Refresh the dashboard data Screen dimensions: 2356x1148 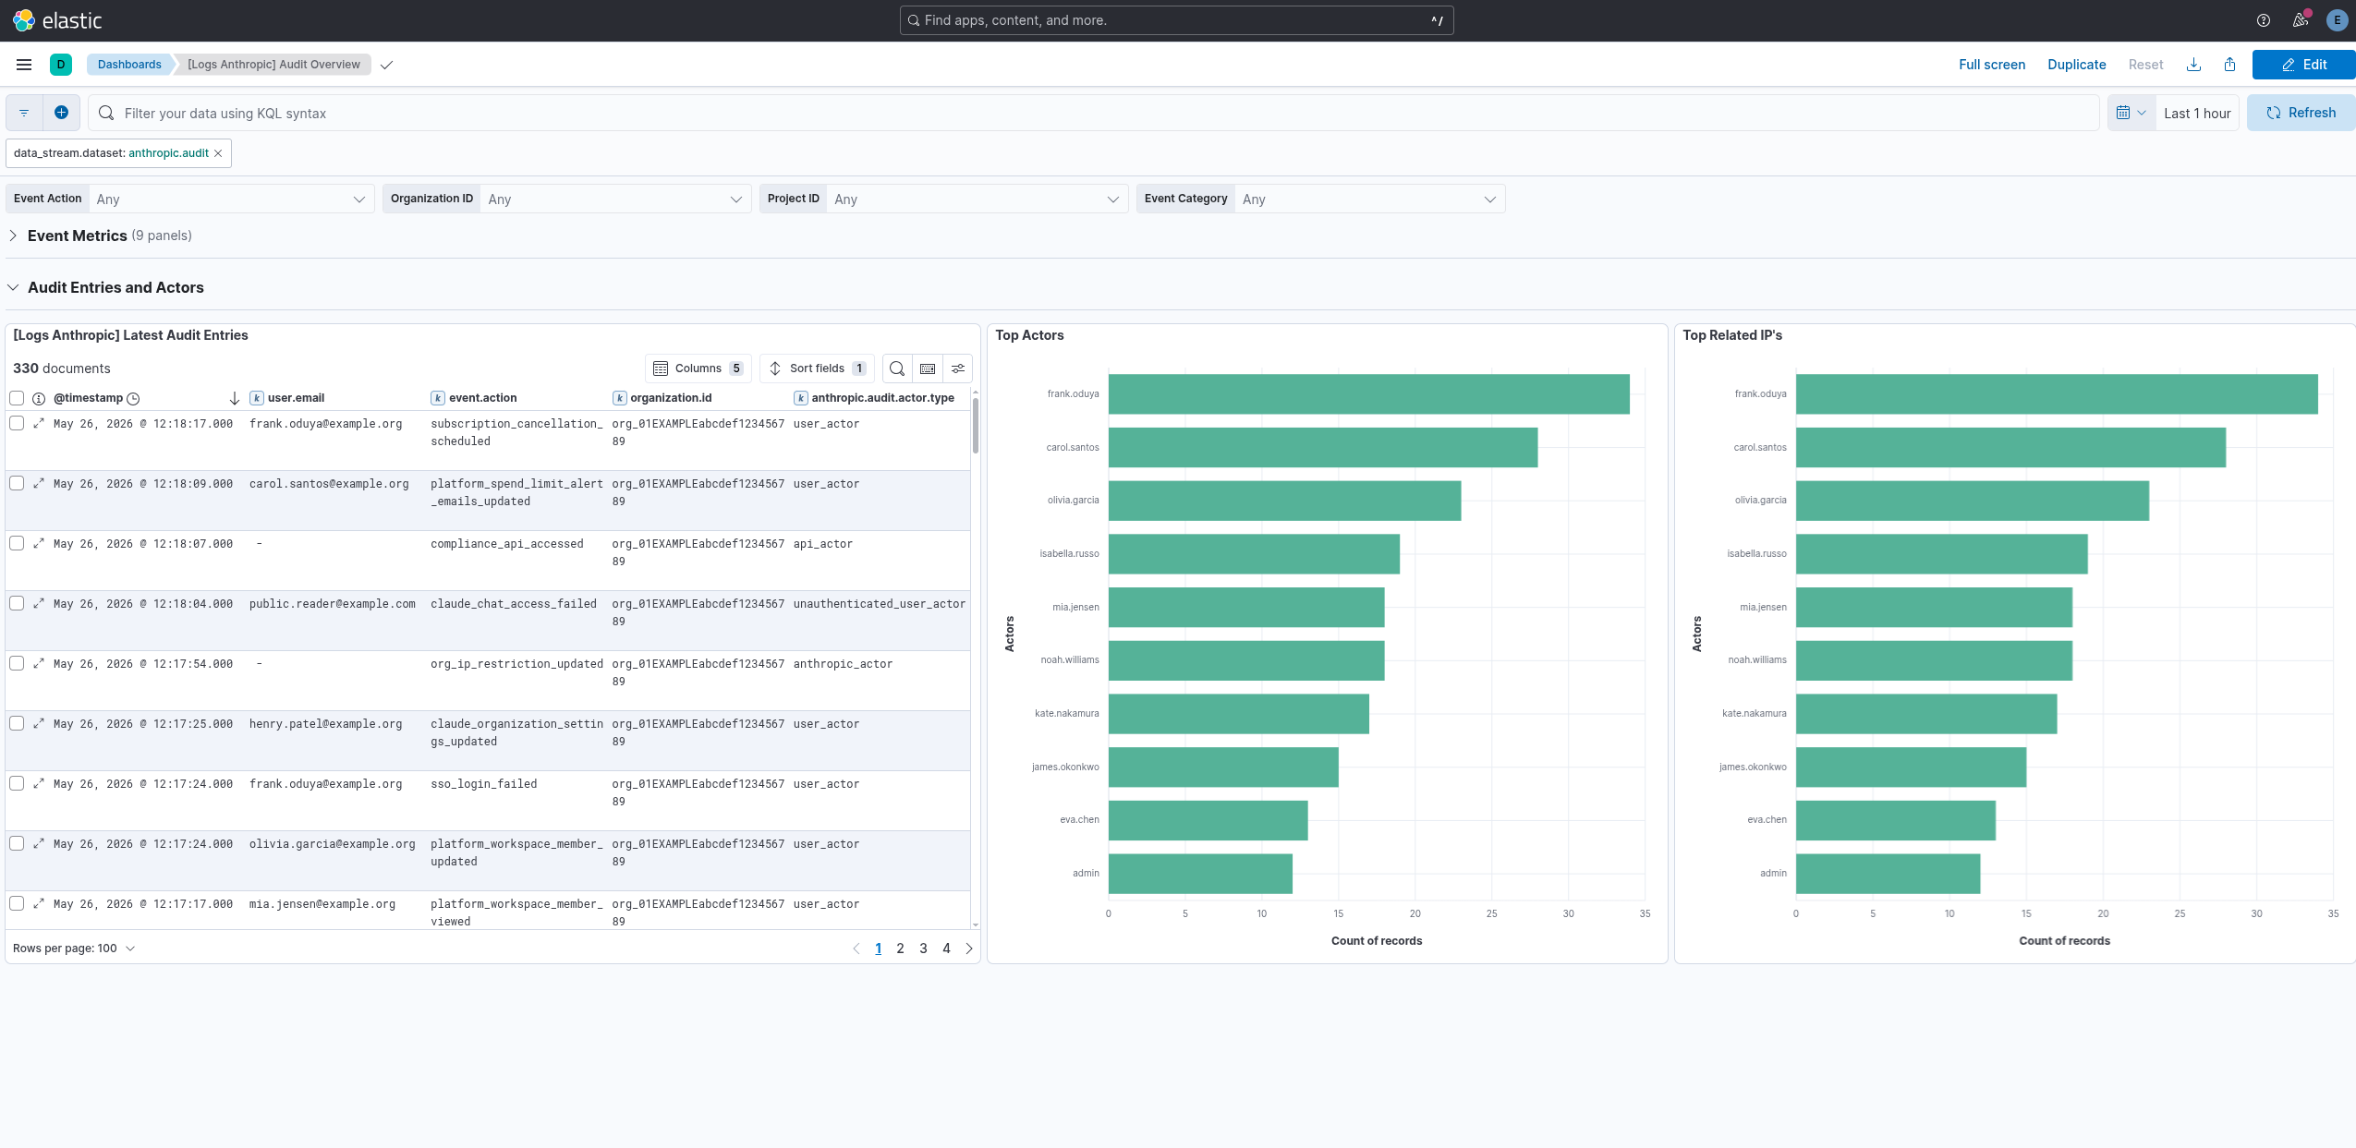click(x=2301, y=113)
